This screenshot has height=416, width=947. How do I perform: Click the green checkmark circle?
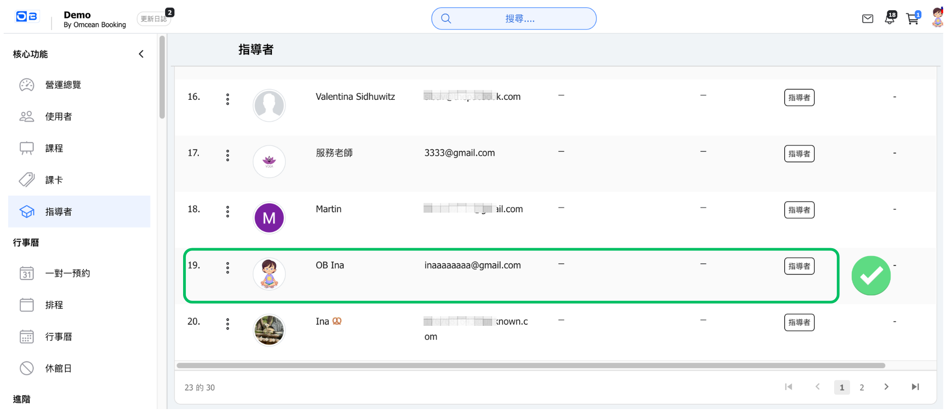coord(871,276)
